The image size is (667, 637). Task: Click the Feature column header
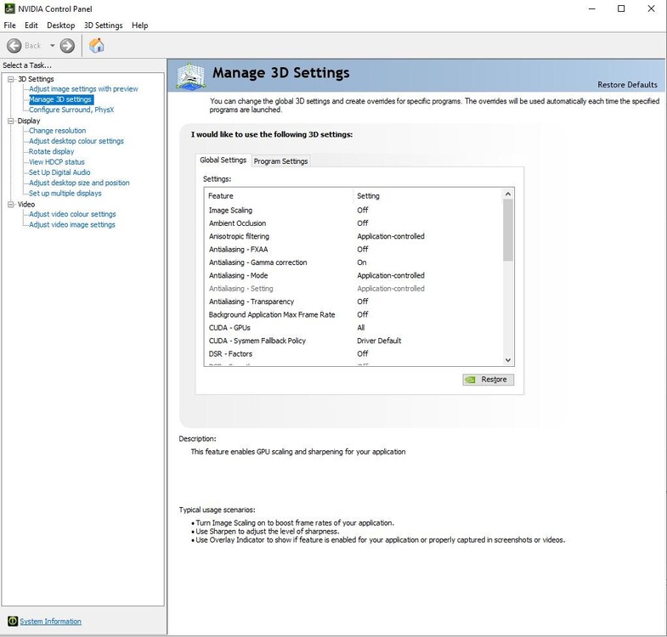[279, 196]
